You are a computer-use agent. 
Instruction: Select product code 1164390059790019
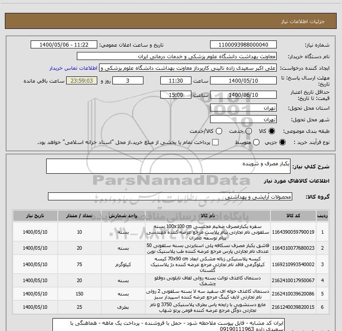point(293,232)
